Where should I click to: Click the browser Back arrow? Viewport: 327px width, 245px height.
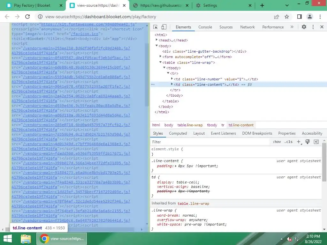point(7,17)
